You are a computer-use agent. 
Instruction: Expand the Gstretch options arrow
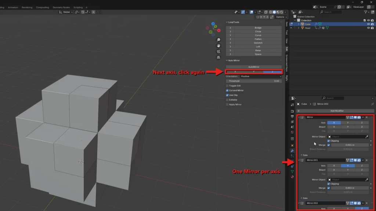[x=230, y=43]
